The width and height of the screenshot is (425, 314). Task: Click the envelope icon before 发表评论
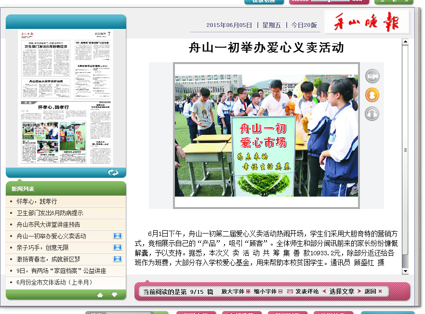point(290,291)
